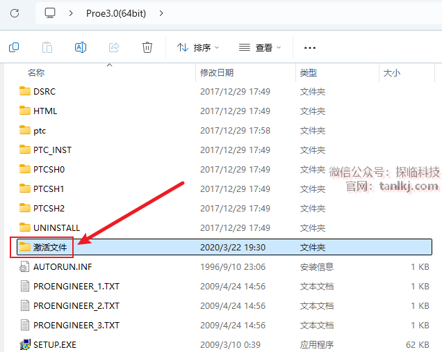The width and height of the screenshot is (442, 352).
Task: Click the PROENGINEER_2.TXT file icon
Action: coord(25,305)
